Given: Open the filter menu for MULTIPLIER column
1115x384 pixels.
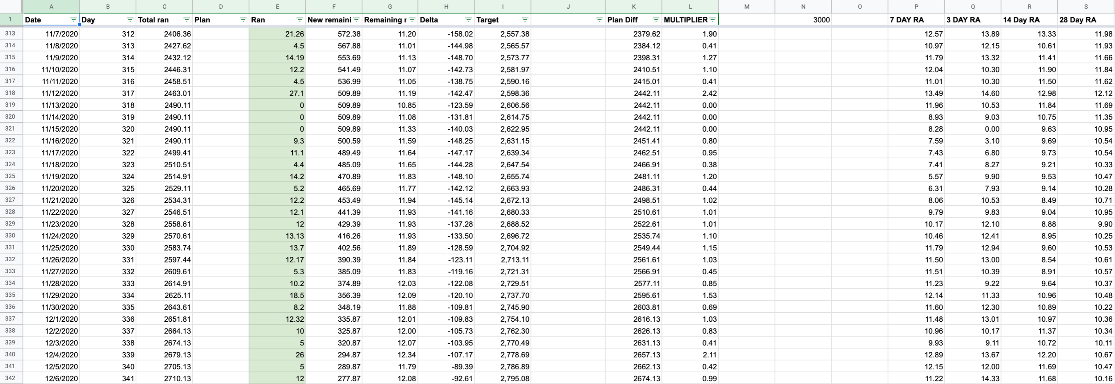Looking at the screenshot, I should pos(713,20).
